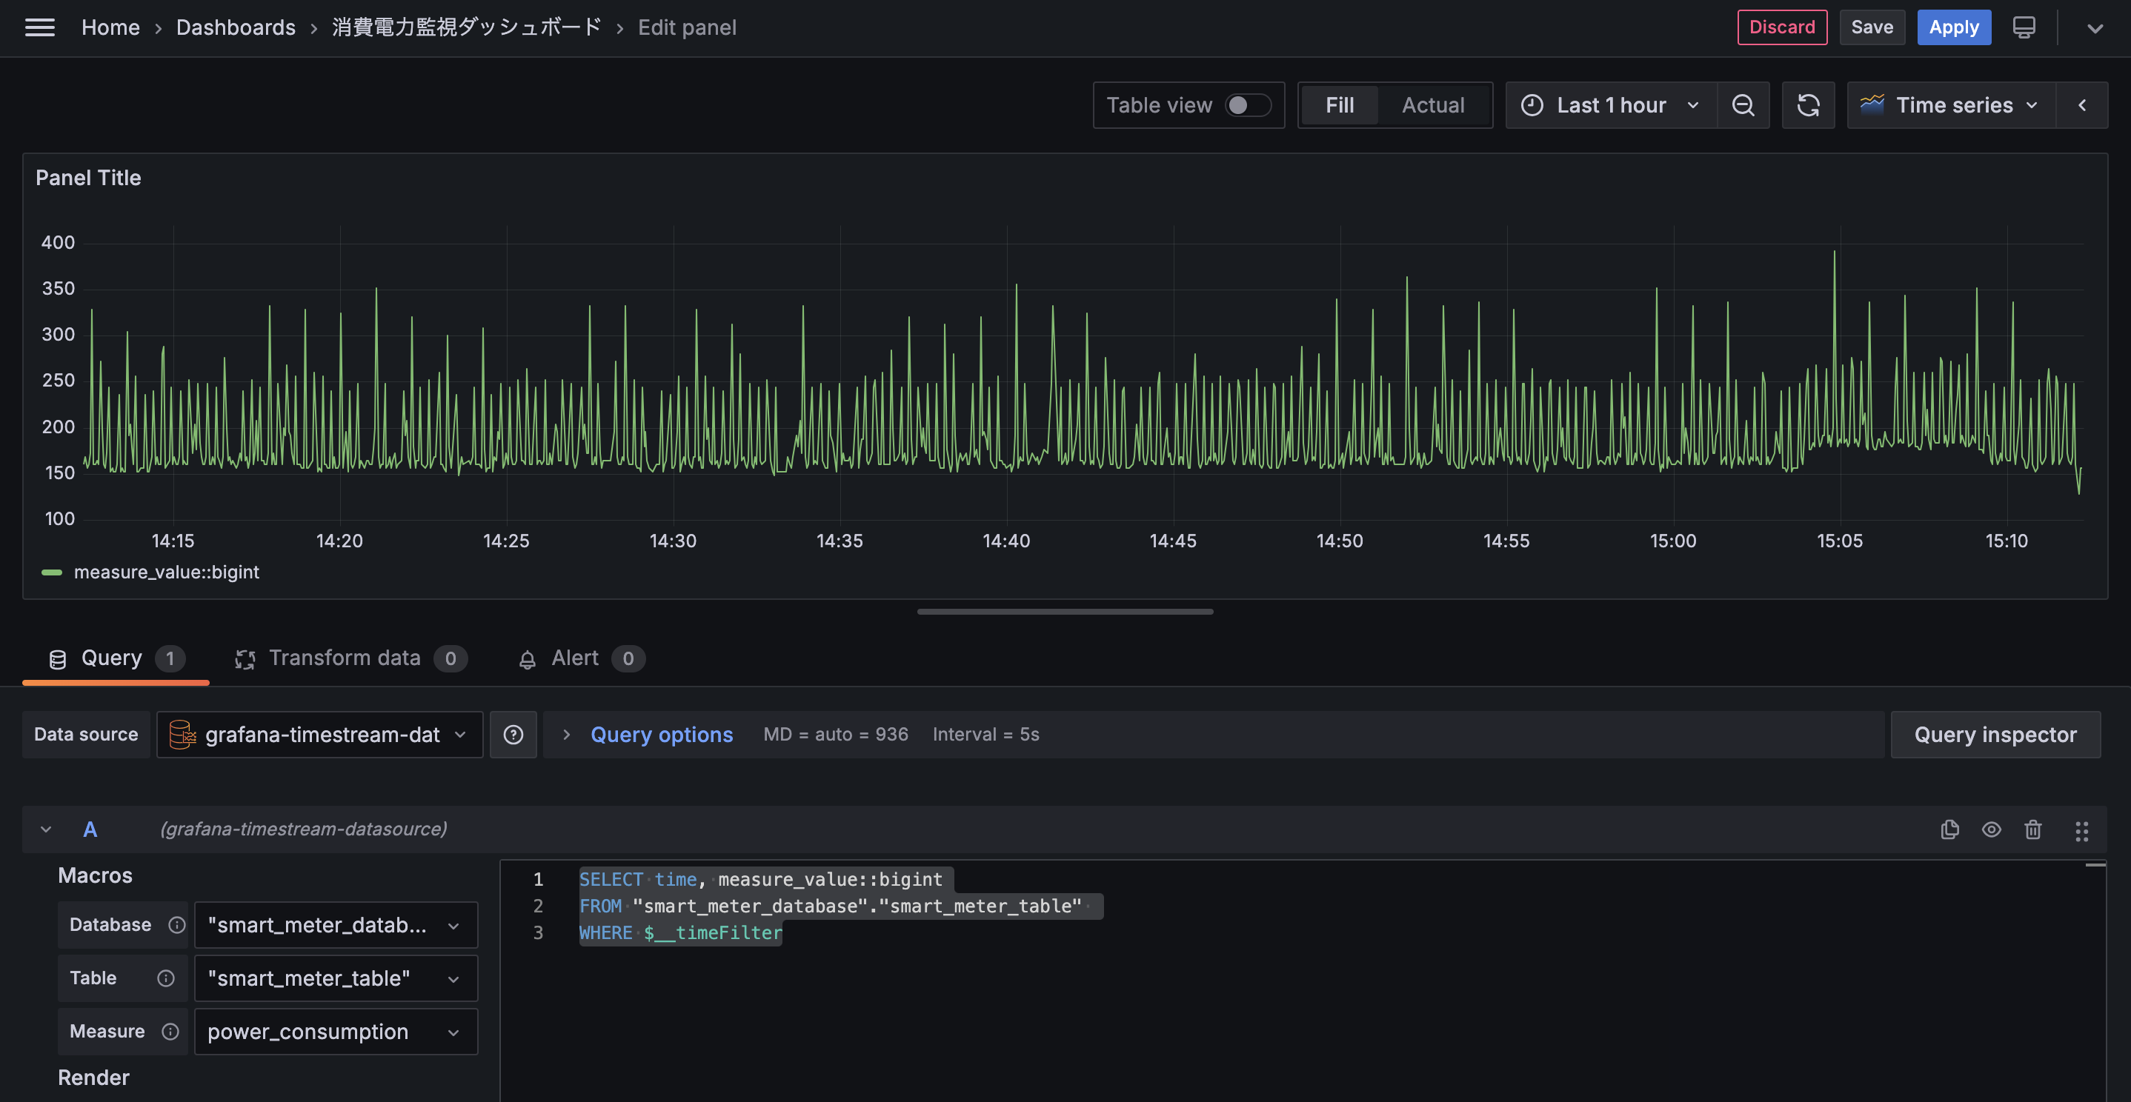This screenshot has width=2131, height=1102.
Task: Click the drag handle for query A
Action: point(2081,831)
